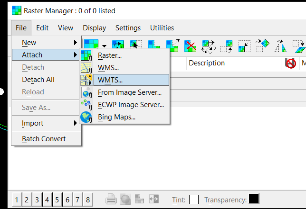Click the raster icon with cursor pointer

[136, 45]
